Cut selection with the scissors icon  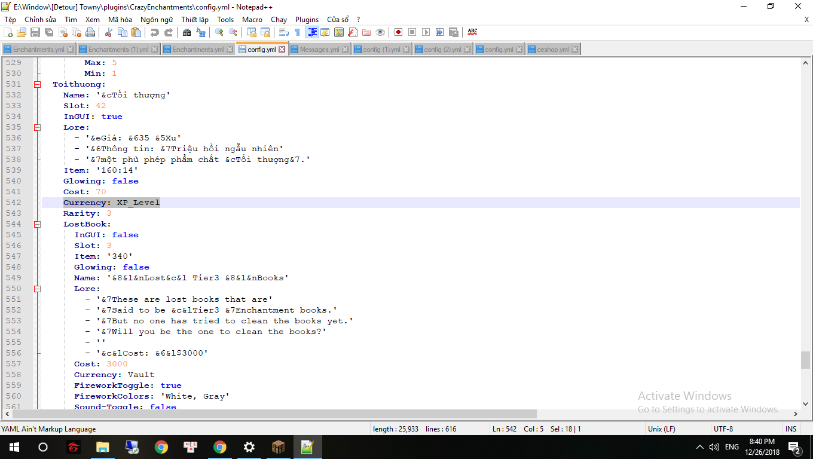click(109, 32)
